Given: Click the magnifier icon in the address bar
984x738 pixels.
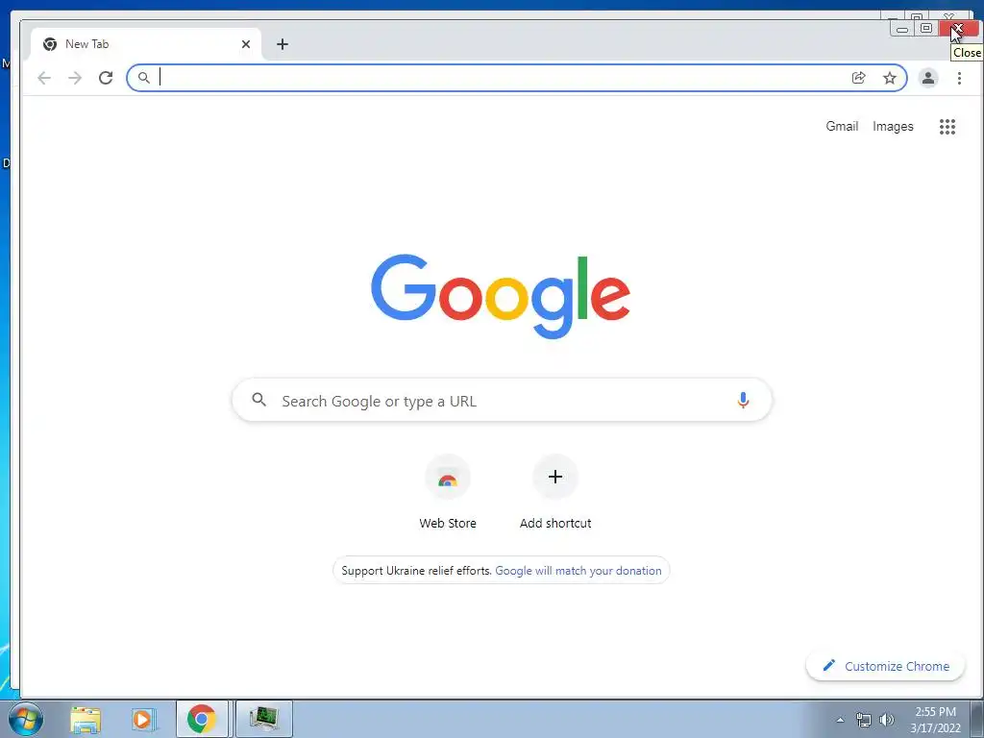Looking at the screenshot, I should tap(144, 78).
